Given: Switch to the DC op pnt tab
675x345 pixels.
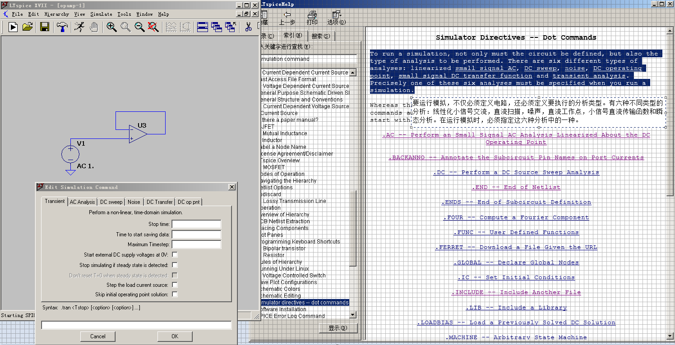Looking at the screenshot, I should pyautogui.click(x=189, y=202).
